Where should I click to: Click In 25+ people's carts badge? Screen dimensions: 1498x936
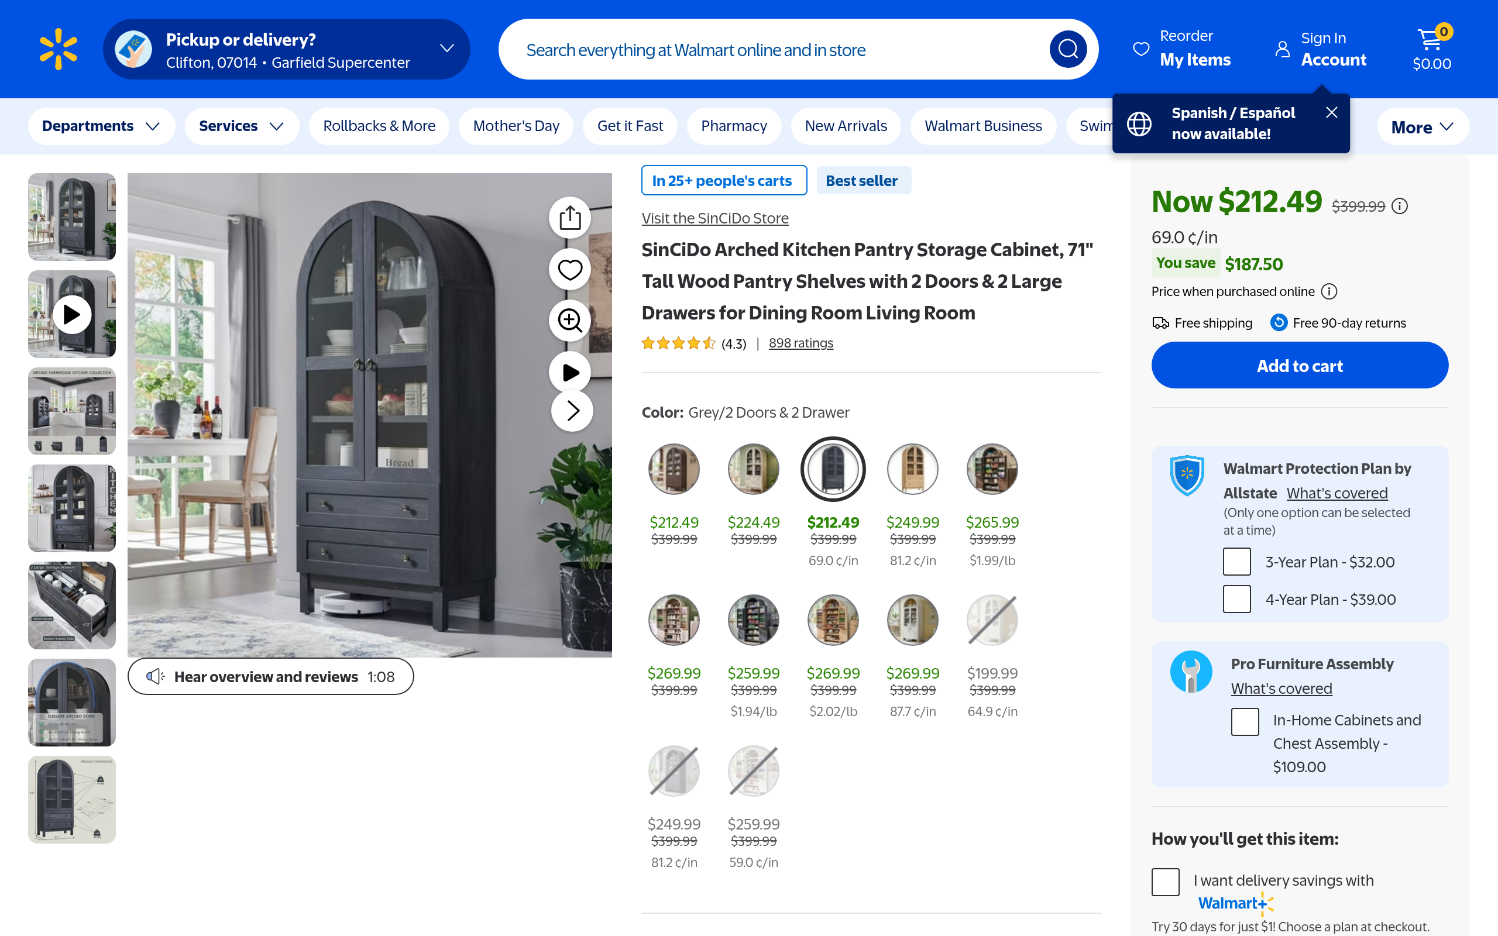(x=724, y=181)
